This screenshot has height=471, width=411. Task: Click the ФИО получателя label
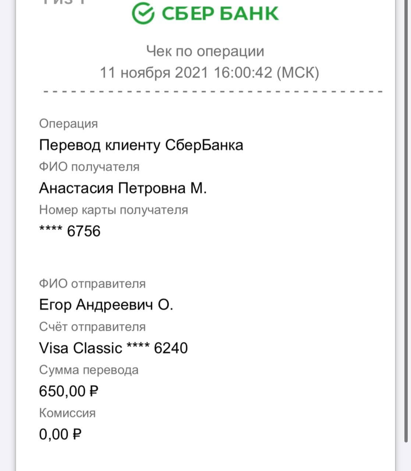point(89,167)
